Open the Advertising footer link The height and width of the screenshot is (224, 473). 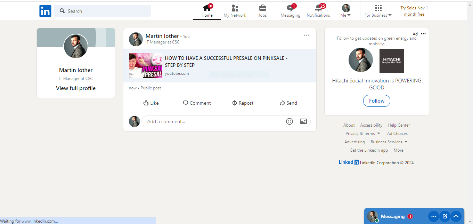coord(354,142)
